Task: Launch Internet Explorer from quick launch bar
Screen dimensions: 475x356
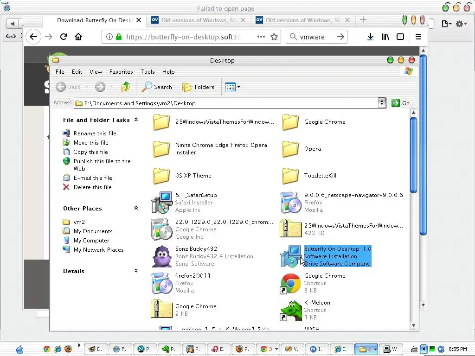Action: click(58, 349)
